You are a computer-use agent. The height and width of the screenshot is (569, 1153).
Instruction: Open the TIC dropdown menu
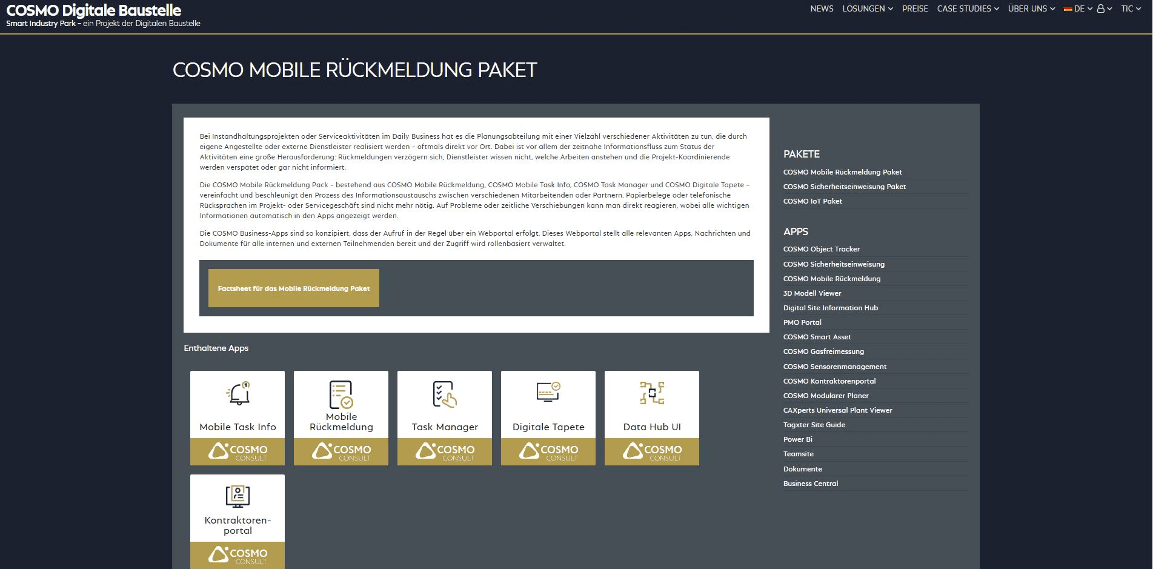tap(1131, 8)
